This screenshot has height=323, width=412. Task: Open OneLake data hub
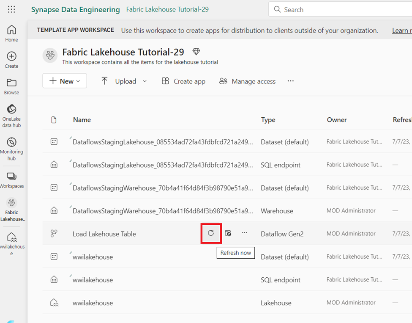[11, 116]
